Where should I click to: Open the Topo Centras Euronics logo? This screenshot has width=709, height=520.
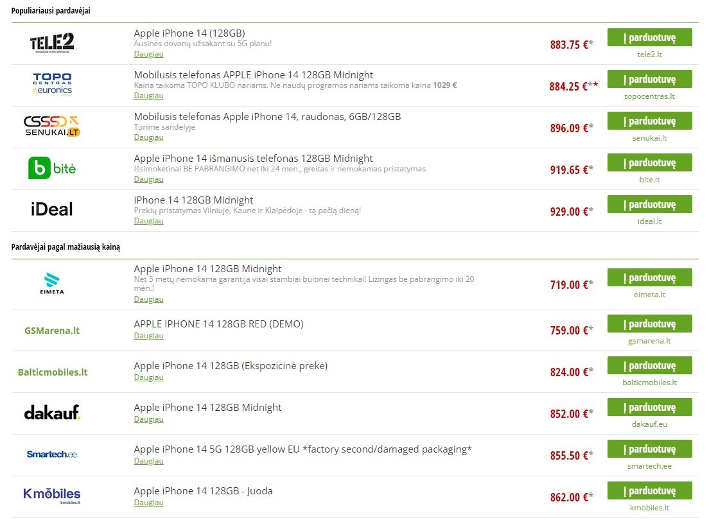pyautogui.click(x=52, y=85)
